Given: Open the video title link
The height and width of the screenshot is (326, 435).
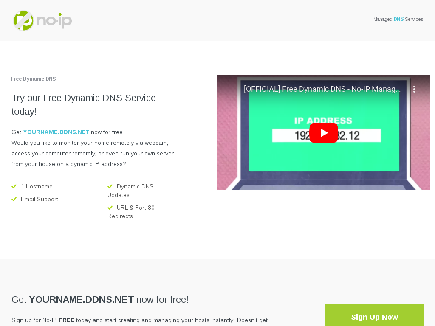Looking at the screenshot, I should [x=322, y=89].
